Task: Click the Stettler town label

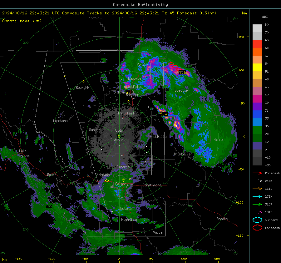Action: pos(182,90)
